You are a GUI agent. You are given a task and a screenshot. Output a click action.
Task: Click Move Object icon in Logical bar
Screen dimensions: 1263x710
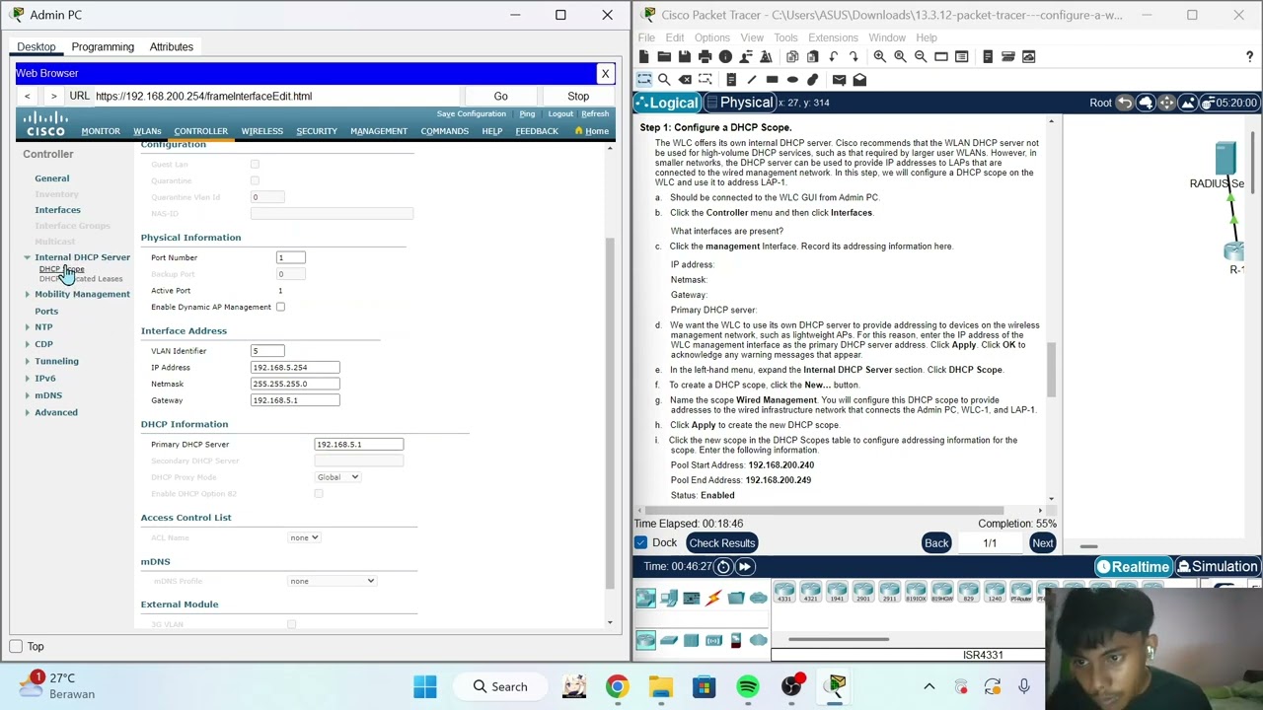pos(1167,103)
